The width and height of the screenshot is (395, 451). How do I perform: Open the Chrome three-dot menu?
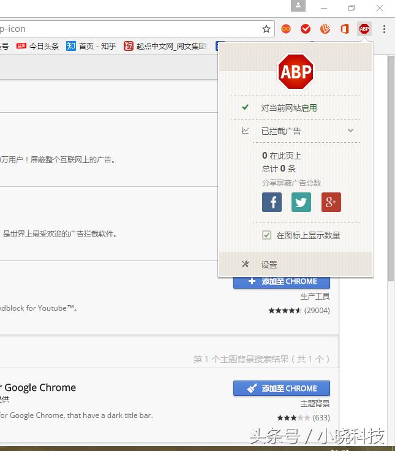pos(384,29)
